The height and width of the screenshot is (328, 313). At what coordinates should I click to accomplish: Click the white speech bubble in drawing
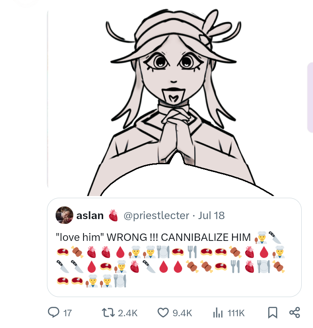[183, 179]
